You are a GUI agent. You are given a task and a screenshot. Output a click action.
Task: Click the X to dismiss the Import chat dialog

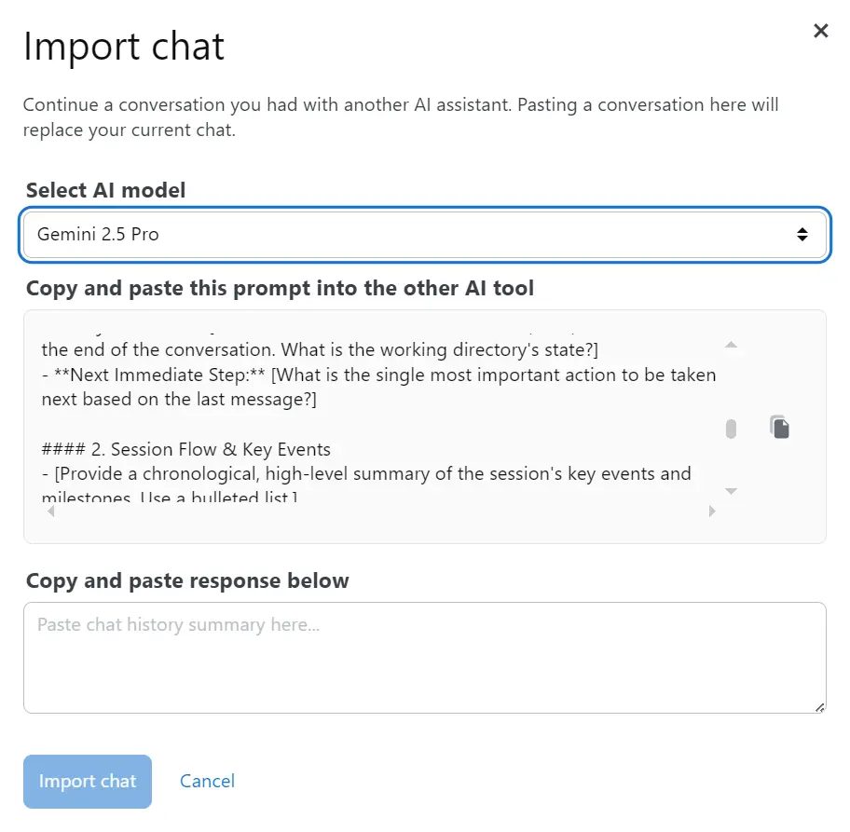820,31
